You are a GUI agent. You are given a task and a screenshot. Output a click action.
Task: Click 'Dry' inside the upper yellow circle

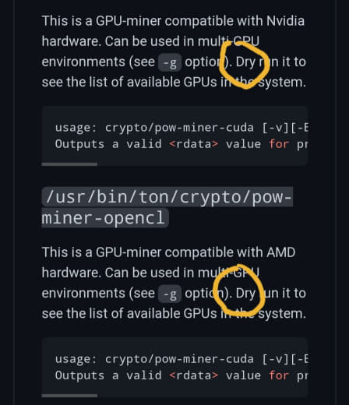click(245, 62)
